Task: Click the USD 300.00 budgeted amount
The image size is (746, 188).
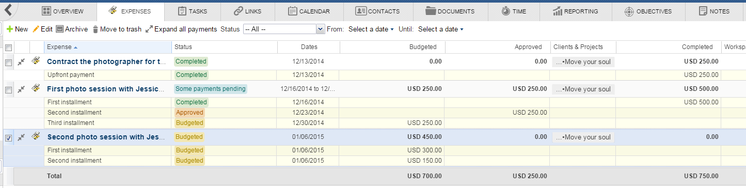Action: [424, 150]
